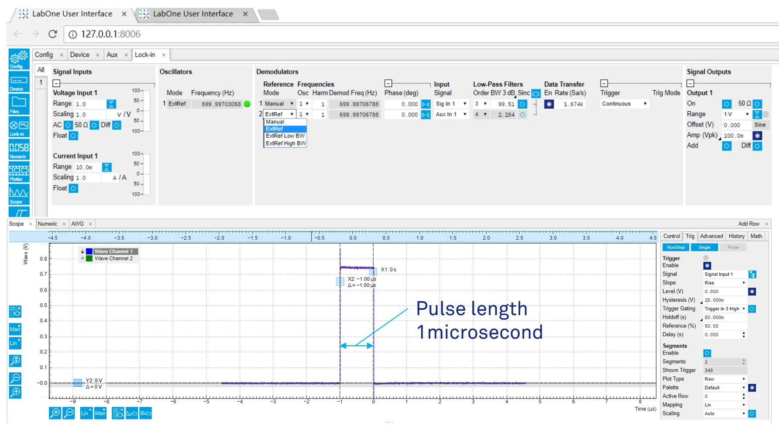This screenshot has width=779, height=426.
Task: Click Wave Channel 2 green color swatch
Action: pyautogui.click(x=89, y=258)
